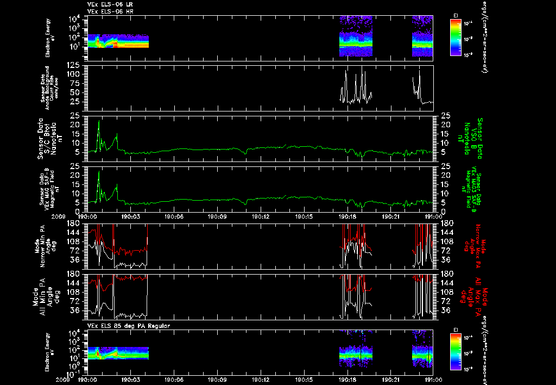Select the "VEx ELS 85 deg PA Regular" title
This screenshot has height=385, width=556.
coord(128,326)
